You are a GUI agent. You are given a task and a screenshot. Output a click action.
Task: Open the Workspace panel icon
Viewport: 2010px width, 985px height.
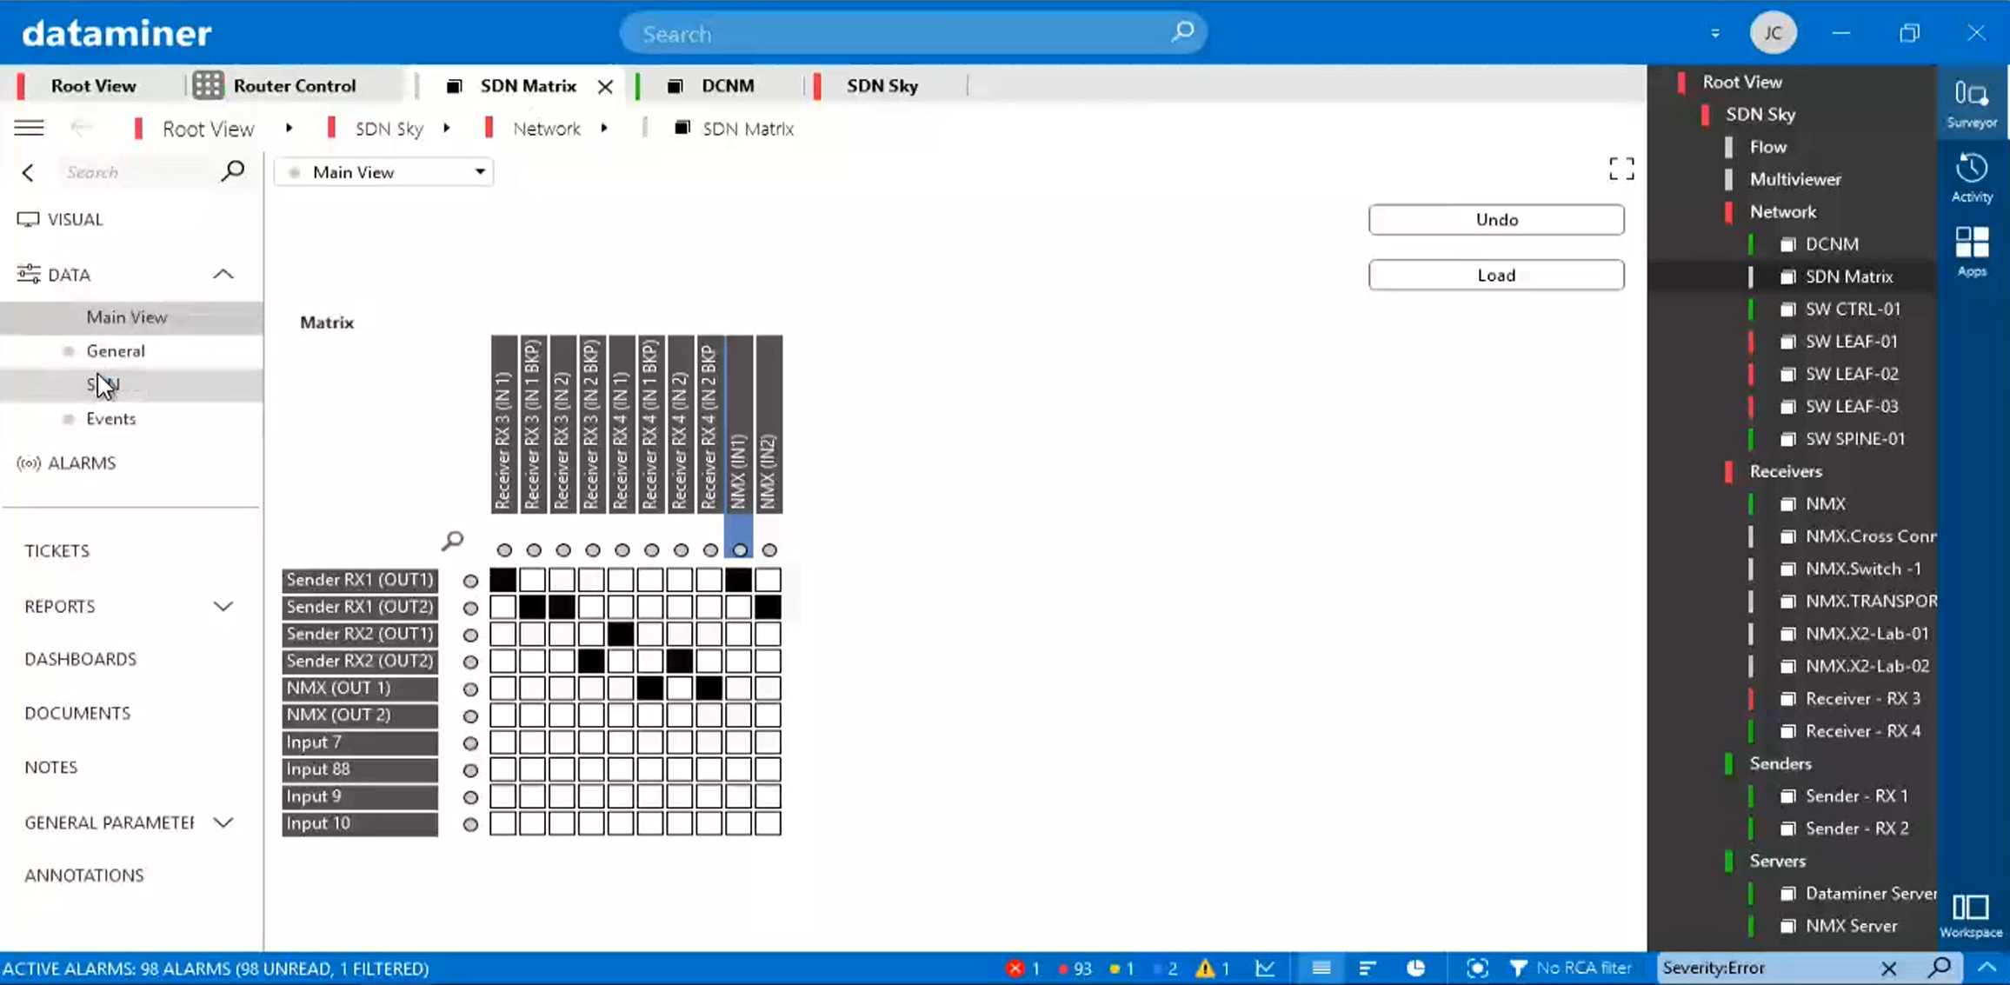click(x=1970, y=916)
